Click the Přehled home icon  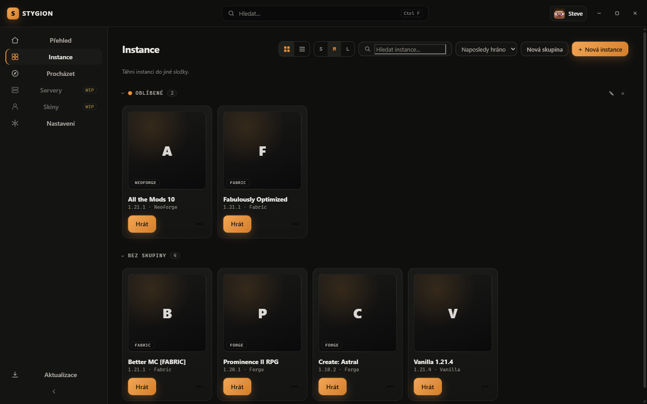click(15, 40)
